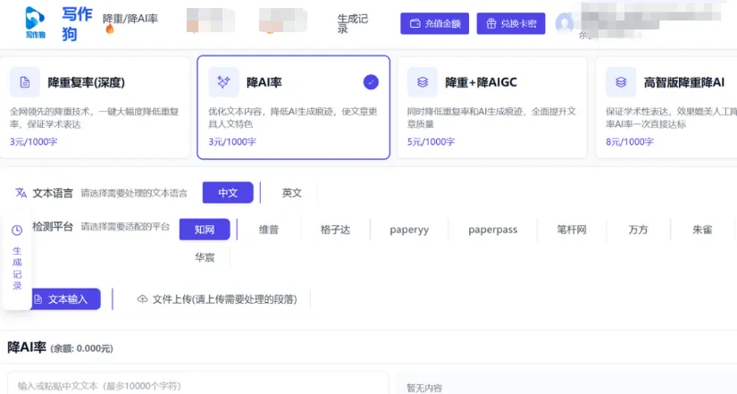
Task: Choose 中文 as text language
Action: [228, 193]
